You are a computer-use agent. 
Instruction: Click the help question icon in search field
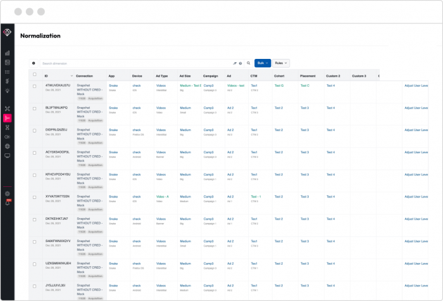point(240,63)
